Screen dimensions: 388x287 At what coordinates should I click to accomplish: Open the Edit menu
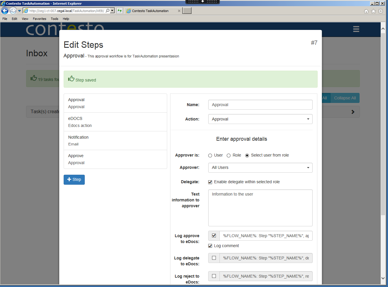14,19
